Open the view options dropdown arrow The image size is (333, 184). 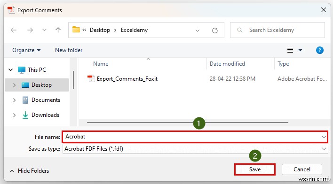coord(300,50)
